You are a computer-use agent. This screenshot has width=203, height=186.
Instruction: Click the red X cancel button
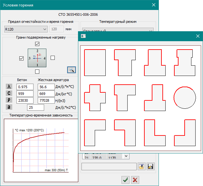tap(135, 180)
